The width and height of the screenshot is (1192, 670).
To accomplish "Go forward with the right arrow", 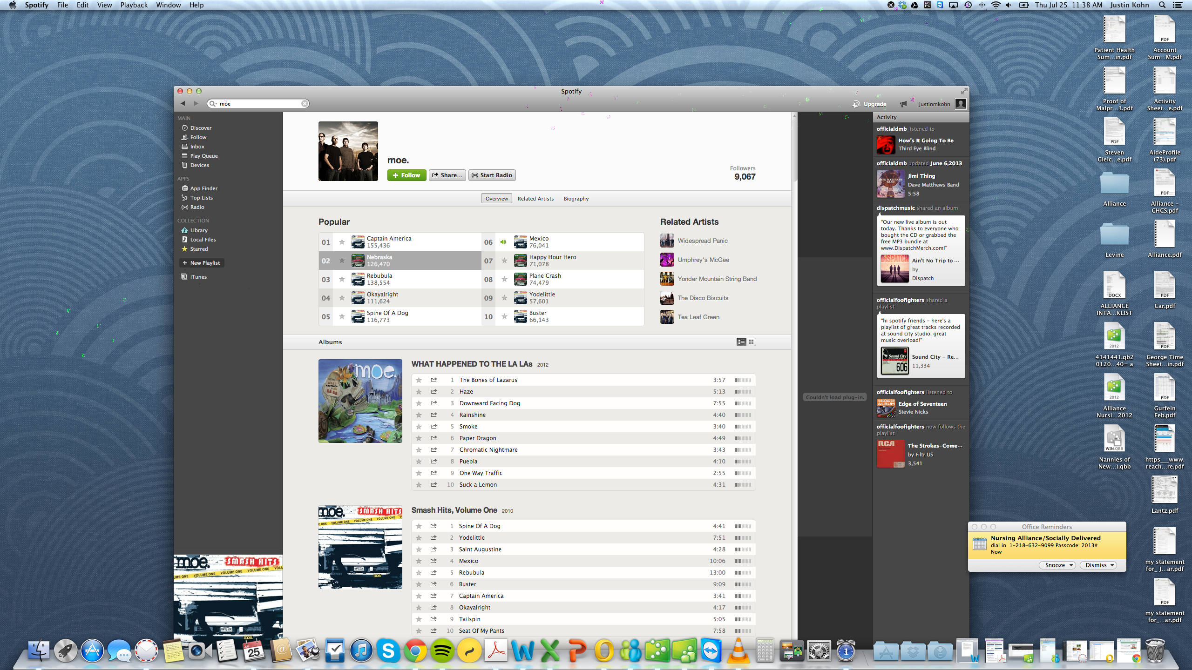I will (196, 103).
